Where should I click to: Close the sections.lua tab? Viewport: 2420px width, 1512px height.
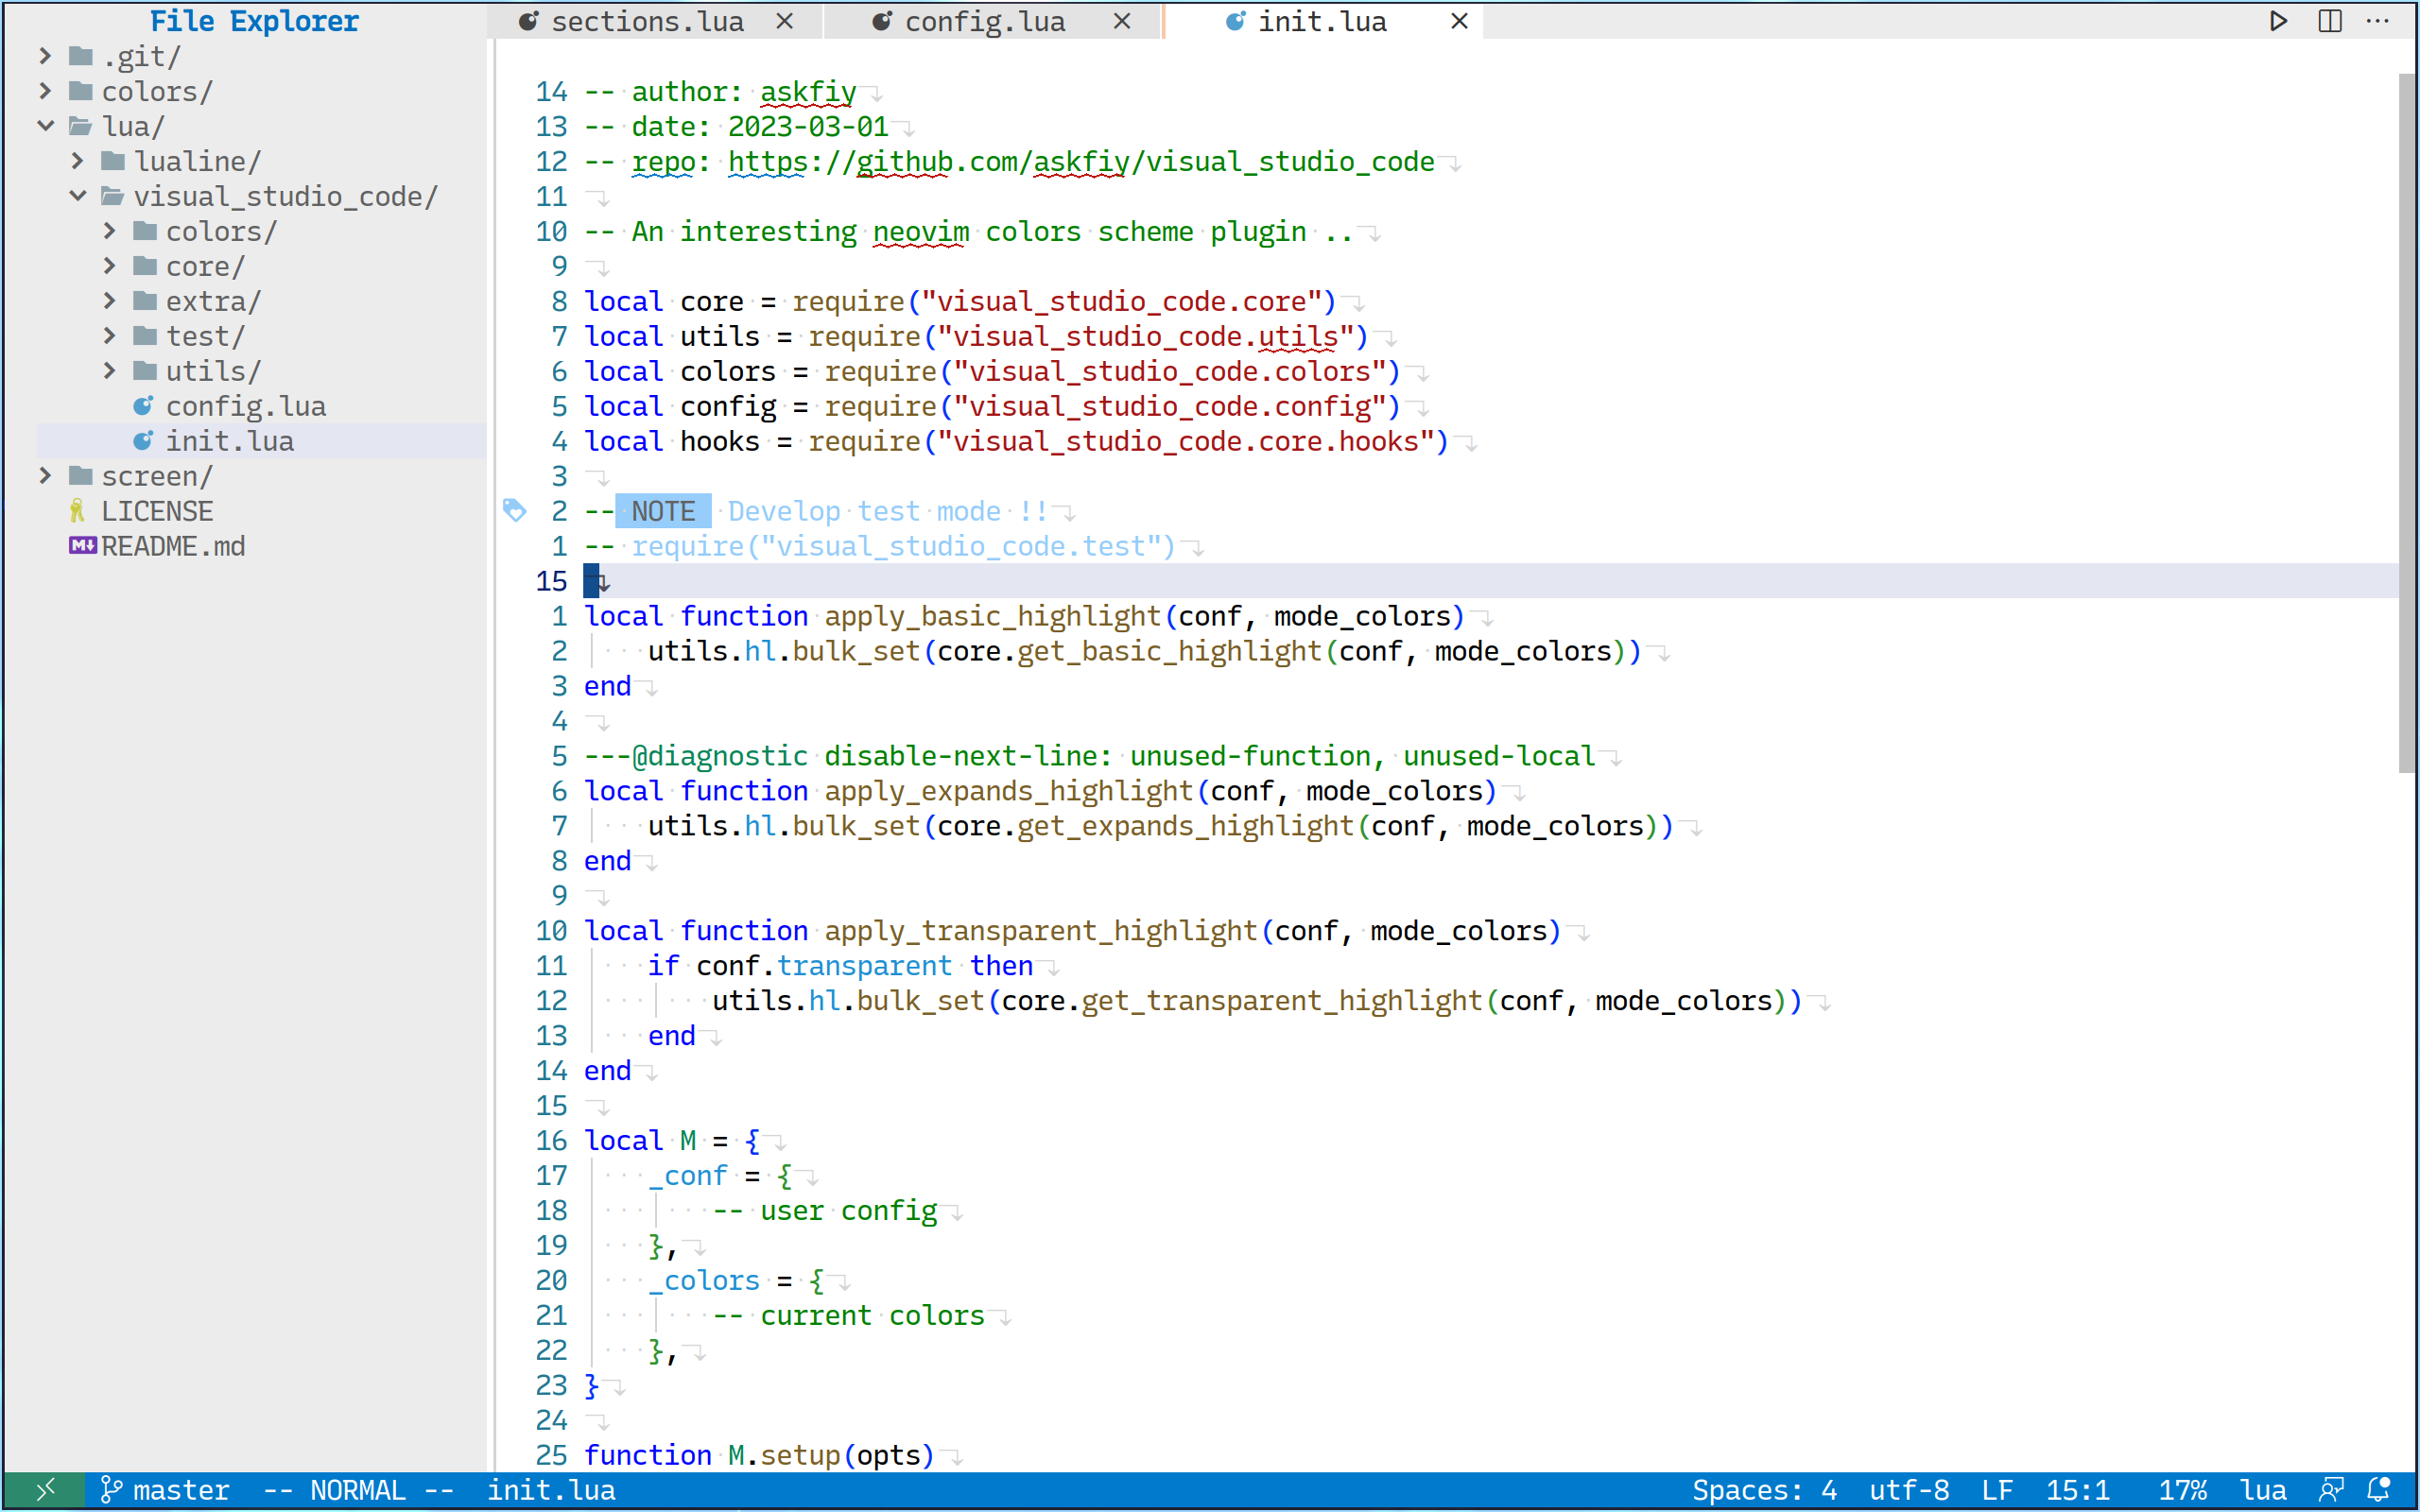(785, 21)
